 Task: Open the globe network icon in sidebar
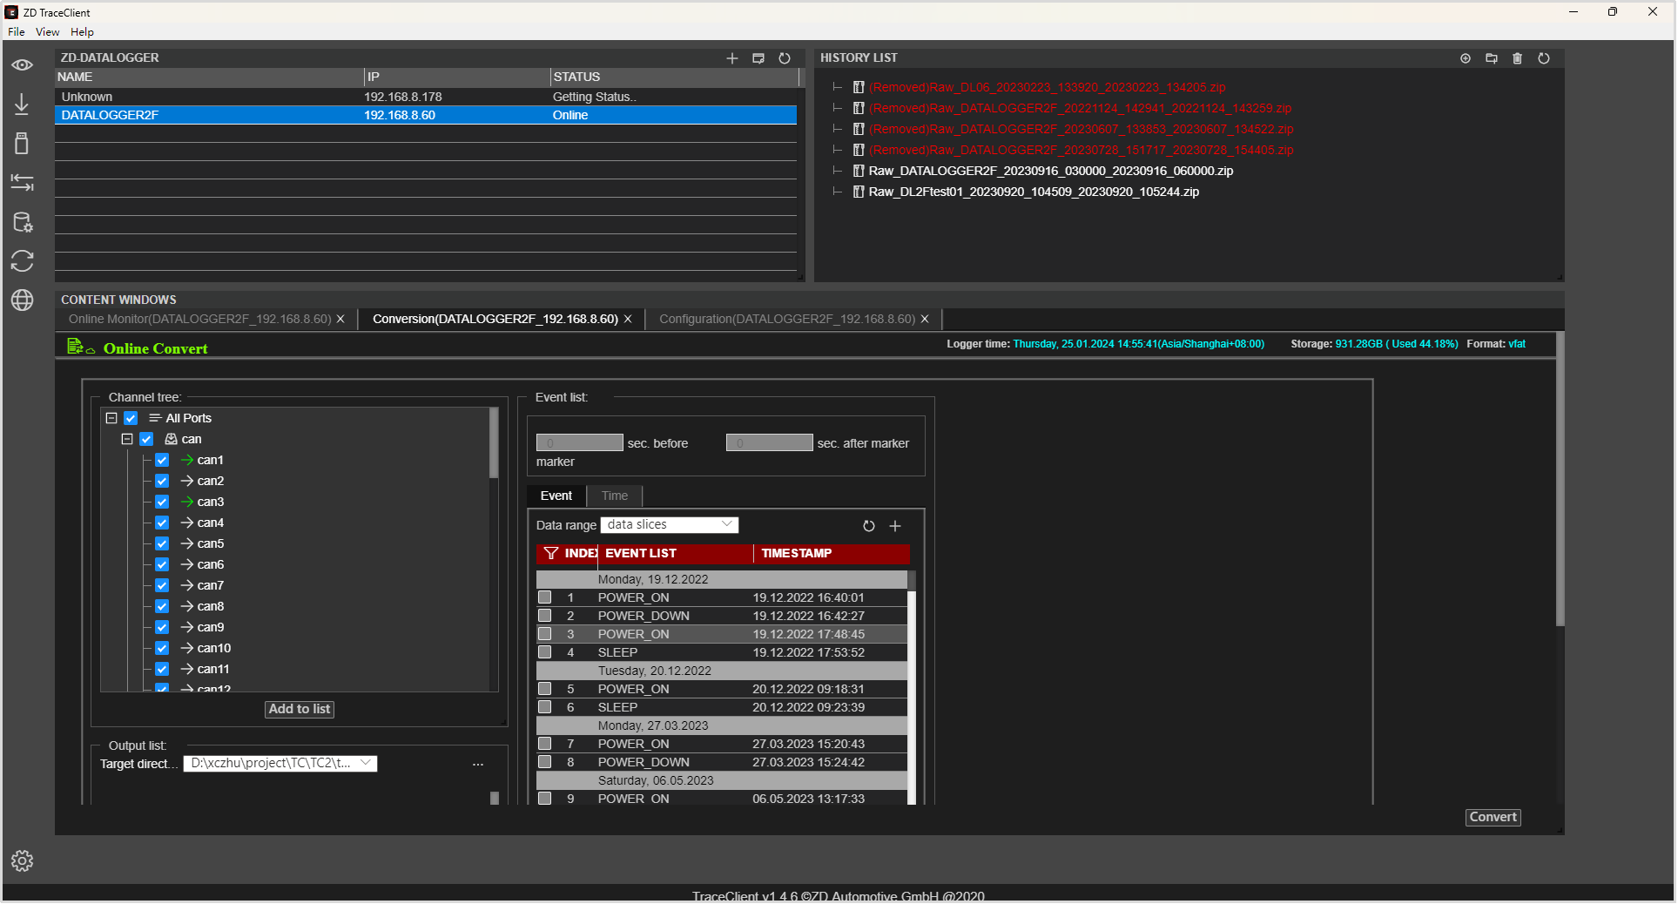tap(22, 300)
